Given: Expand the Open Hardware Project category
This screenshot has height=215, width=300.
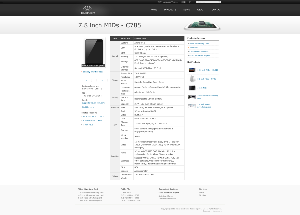Looking at the screenshot, I should click(x=200, y=56).
